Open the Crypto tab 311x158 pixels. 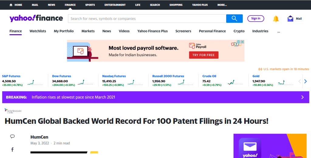(239, 31)
